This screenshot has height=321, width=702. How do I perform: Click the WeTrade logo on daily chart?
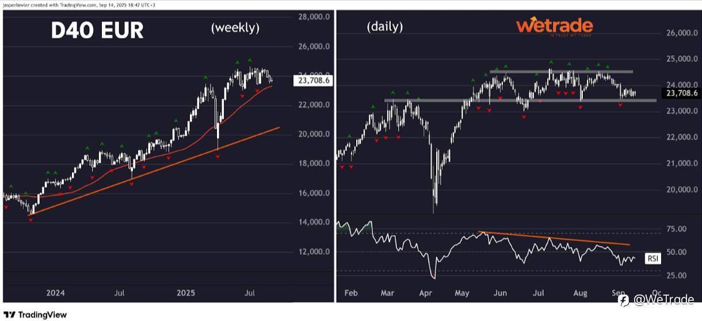tap(555, 26)
